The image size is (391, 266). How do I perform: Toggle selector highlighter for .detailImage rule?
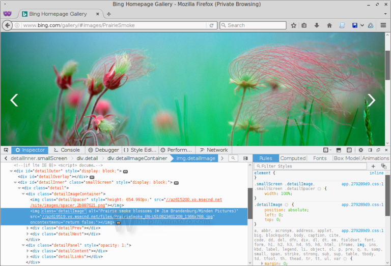point(287,205)
